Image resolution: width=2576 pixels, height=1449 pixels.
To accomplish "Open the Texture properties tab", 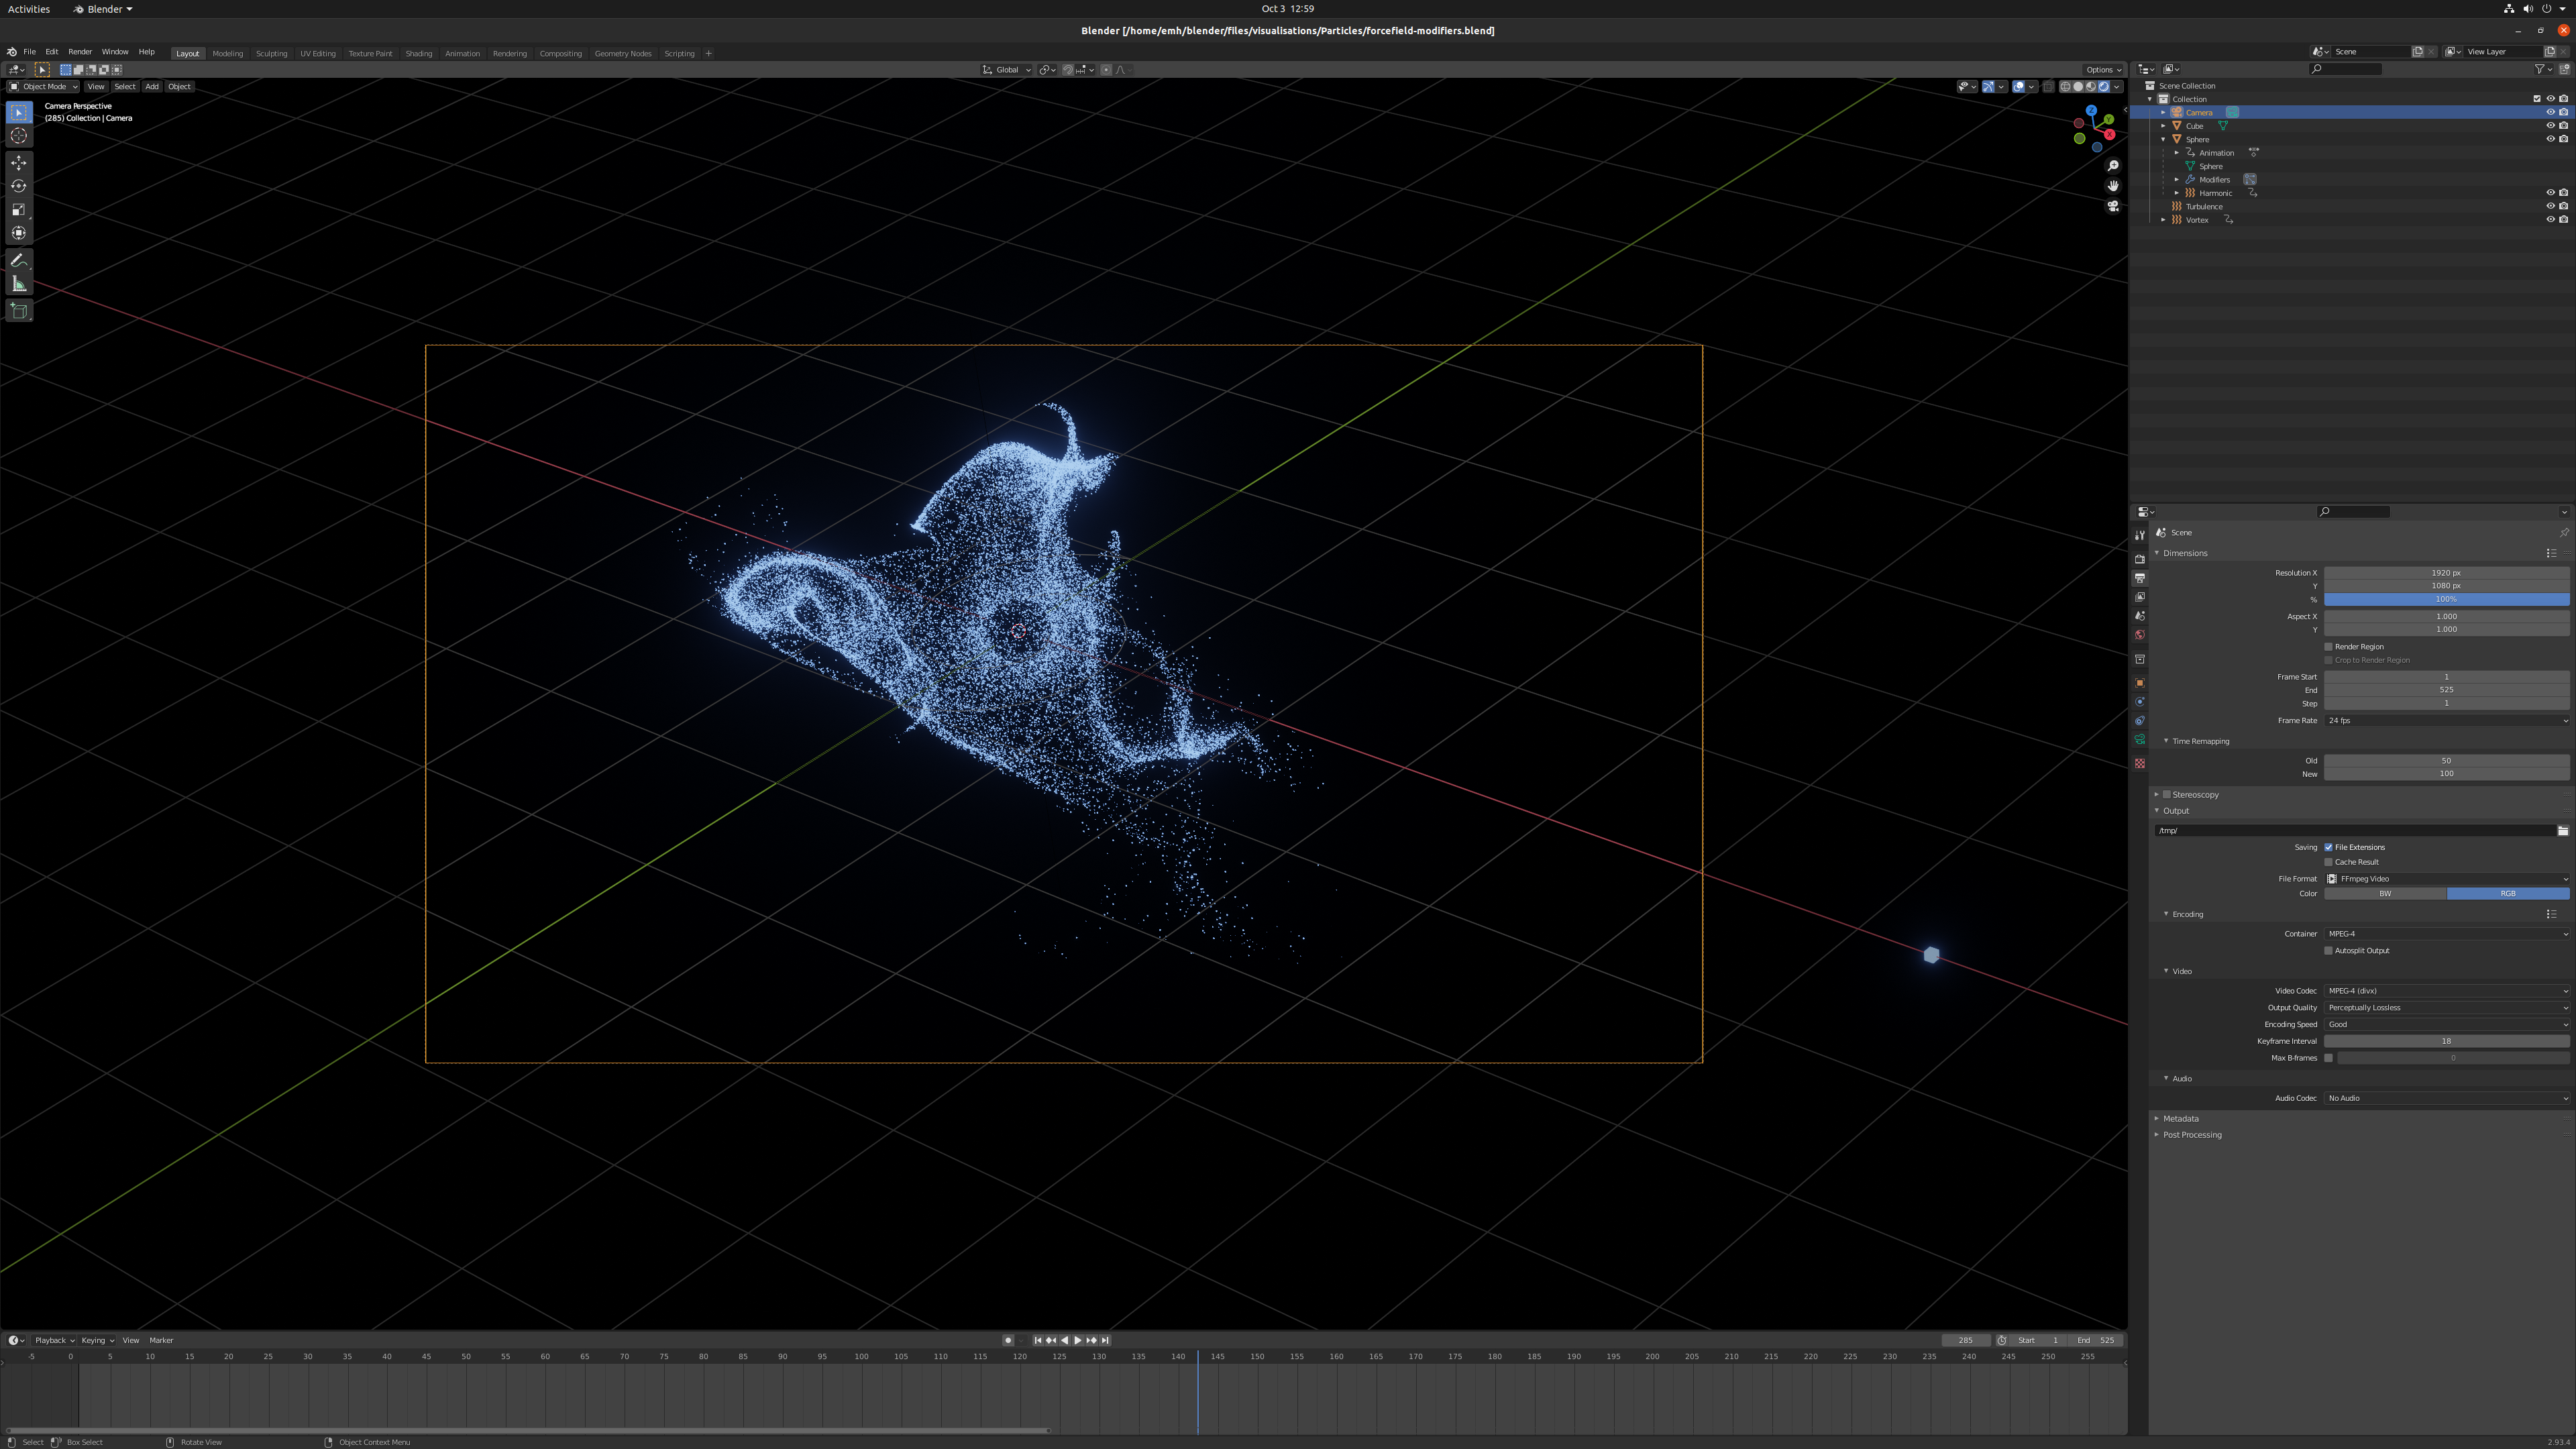I will 2140,764.
